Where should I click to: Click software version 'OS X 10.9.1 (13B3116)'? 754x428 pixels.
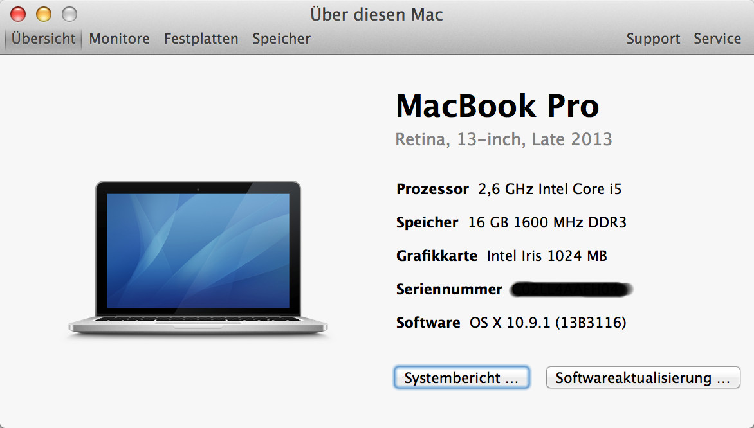[x=547, y=323]
